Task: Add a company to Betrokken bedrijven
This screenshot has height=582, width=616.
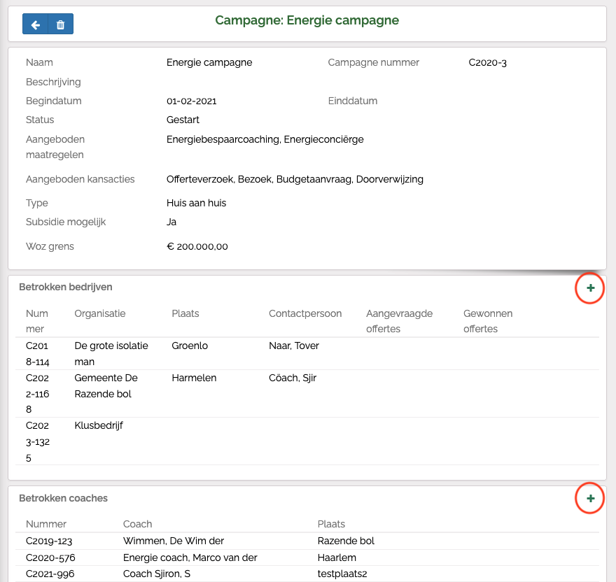Action: click(590, 288)
